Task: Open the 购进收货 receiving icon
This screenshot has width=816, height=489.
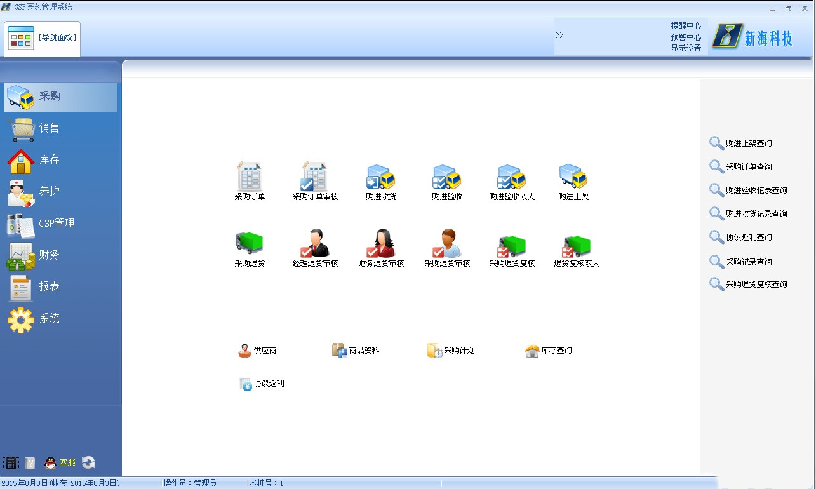Action: point(381,182)
